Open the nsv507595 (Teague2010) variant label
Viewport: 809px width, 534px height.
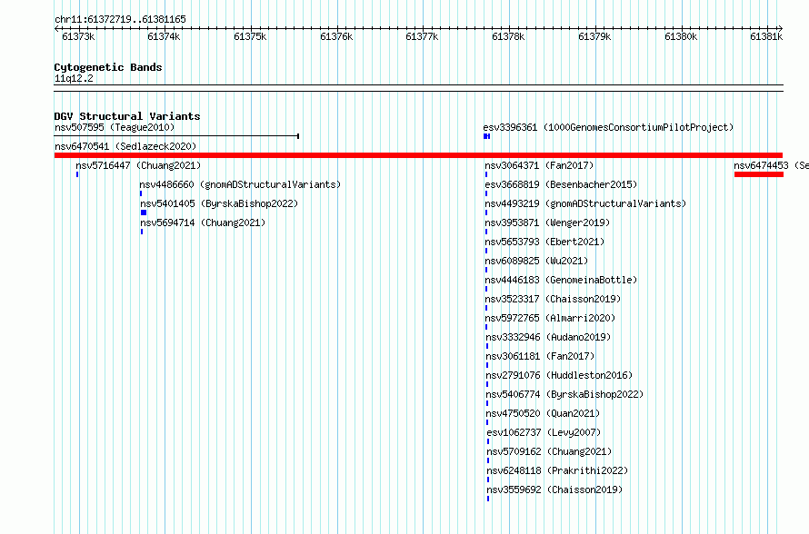[x=115, y=127]
